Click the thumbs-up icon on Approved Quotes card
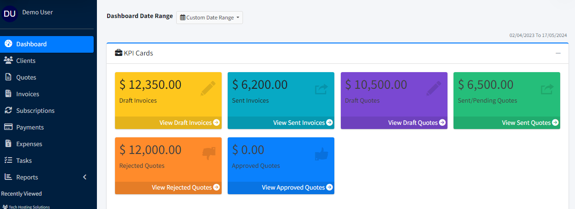This screenshot has height=209, width=575. 321,154
